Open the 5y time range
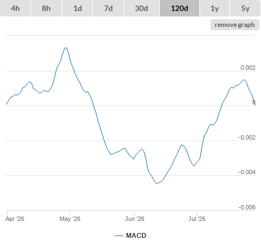Viewport: 261px width, 250px height. (246, 8)
